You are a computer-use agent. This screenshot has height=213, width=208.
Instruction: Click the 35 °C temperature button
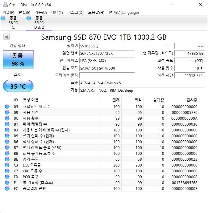(x=18, y=86)
